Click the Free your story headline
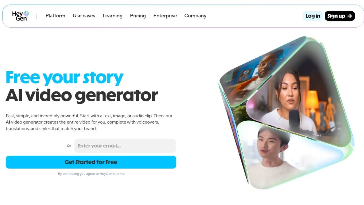The image size is (364, 205). 65,77
